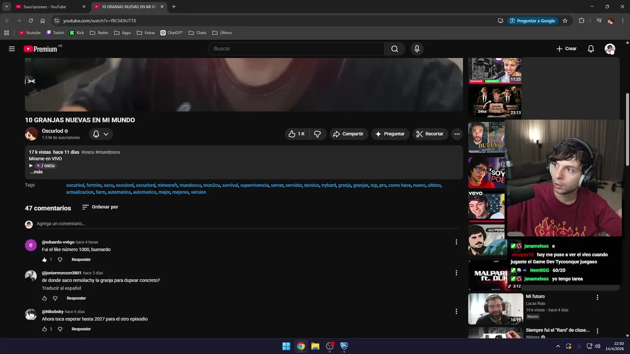Screen dimensions: 630x354
Task: Click Preguntar a Google button
Action: point(533,21)
